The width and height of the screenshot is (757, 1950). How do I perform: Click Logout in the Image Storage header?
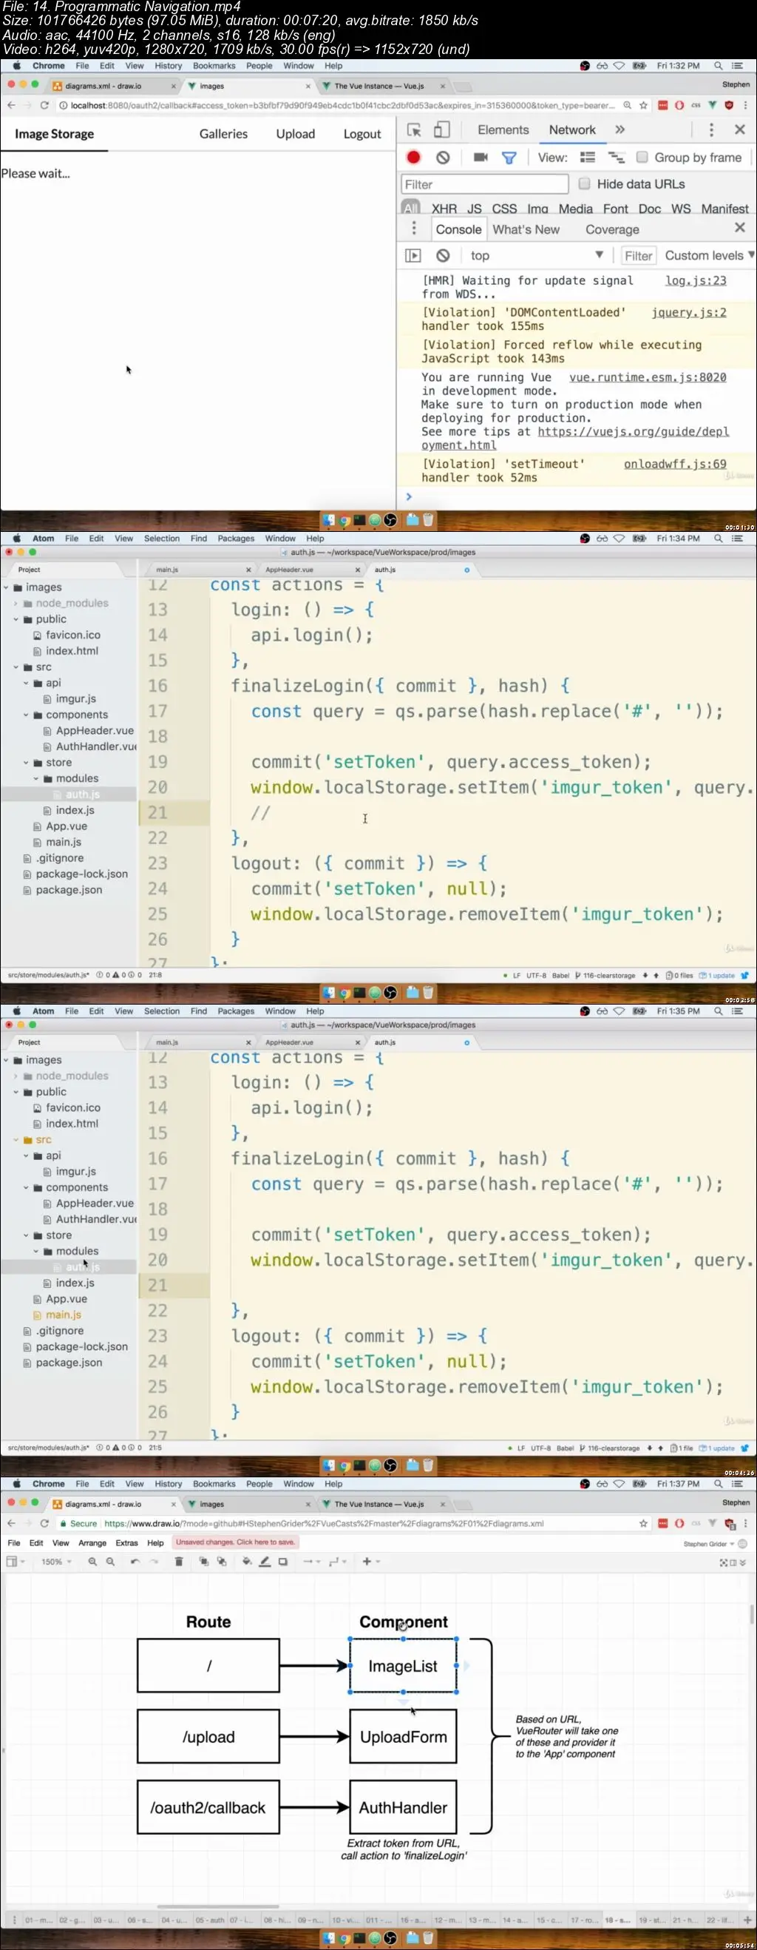click(362, 134)
